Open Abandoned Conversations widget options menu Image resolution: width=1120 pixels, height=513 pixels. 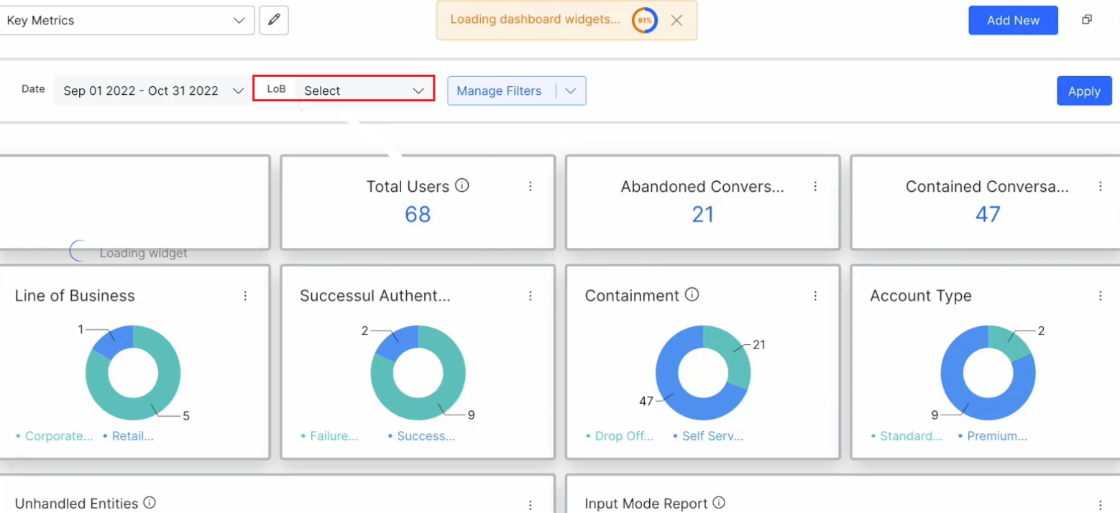click(815, 186)
